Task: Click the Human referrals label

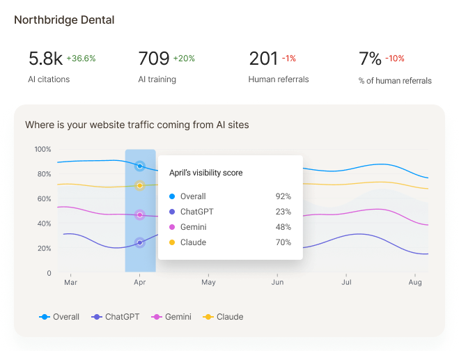Action: (279, 79)
